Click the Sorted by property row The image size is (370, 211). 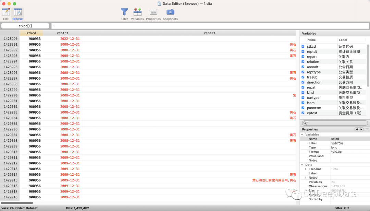[x=335, y=199]
